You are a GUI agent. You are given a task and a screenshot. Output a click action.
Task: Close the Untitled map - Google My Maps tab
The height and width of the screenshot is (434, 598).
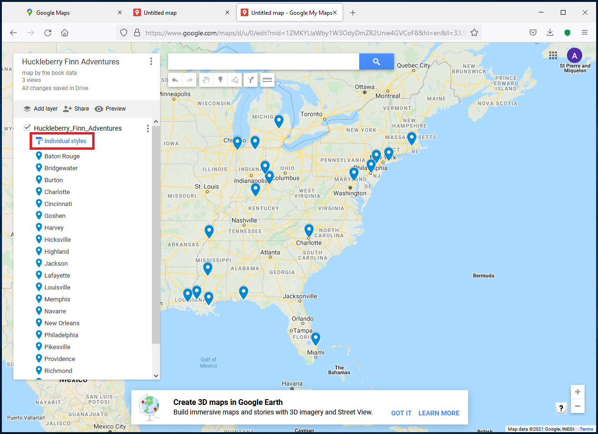point(335,13)
